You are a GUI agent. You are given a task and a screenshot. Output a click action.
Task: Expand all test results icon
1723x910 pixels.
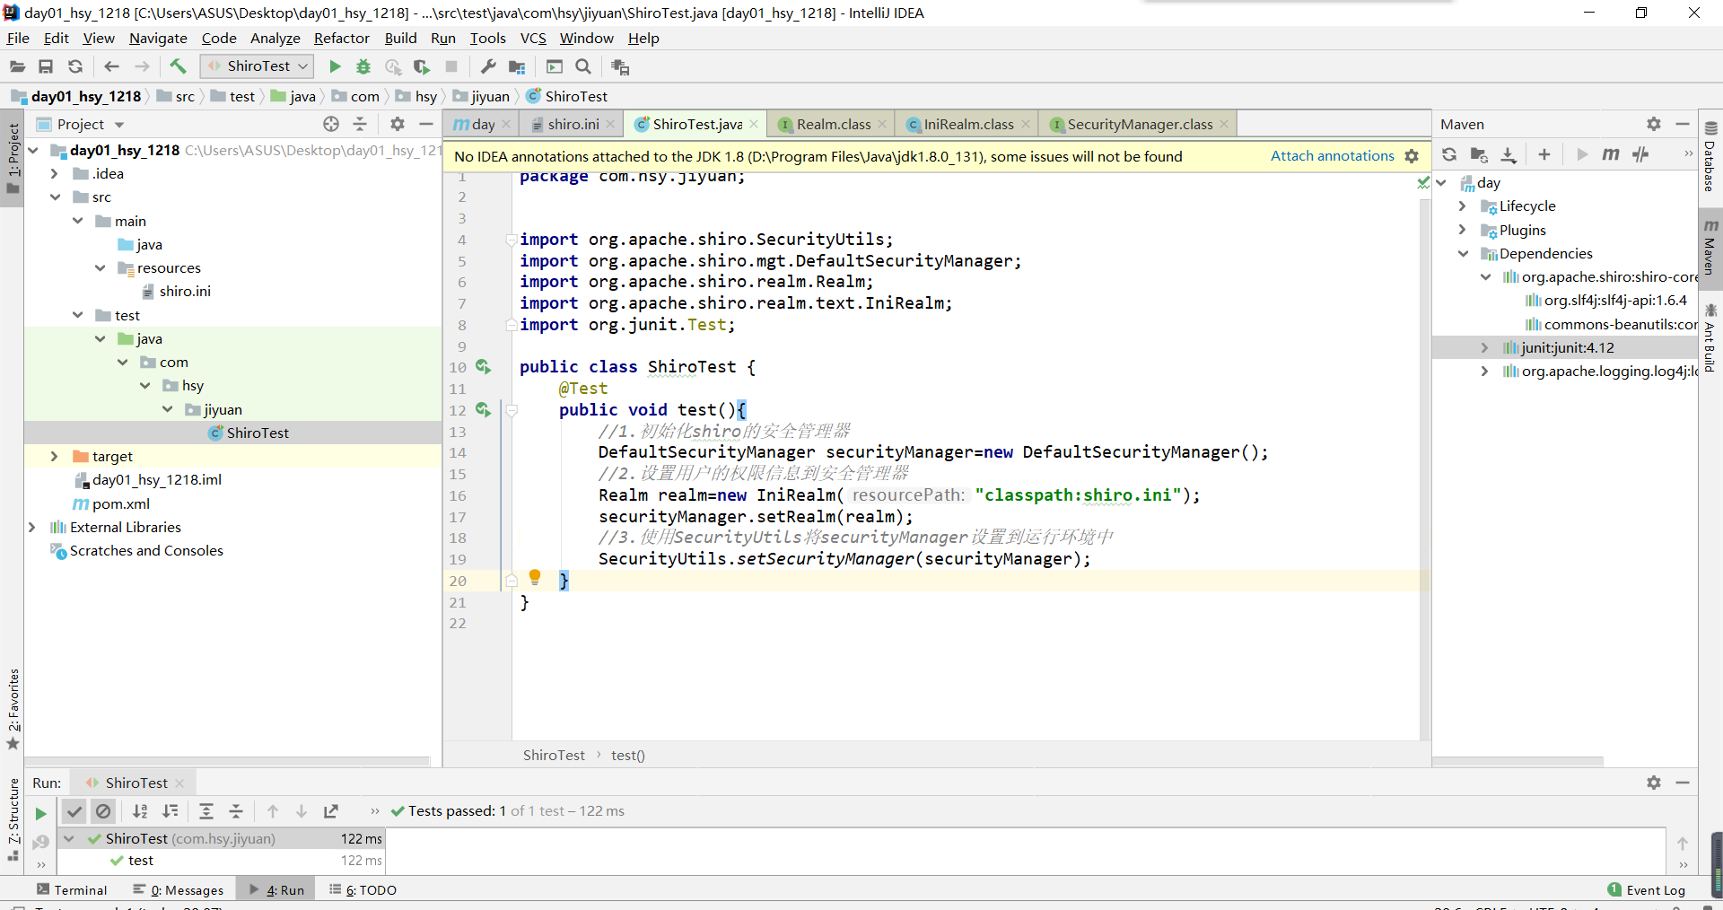click(206, 811)
